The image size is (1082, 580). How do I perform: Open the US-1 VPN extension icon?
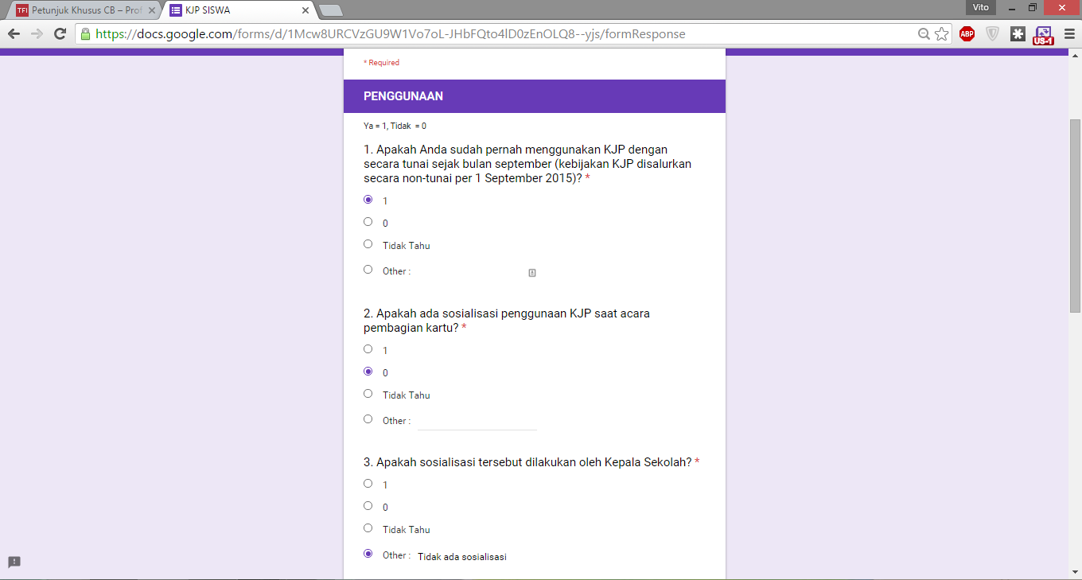(x=1043, y=35)
